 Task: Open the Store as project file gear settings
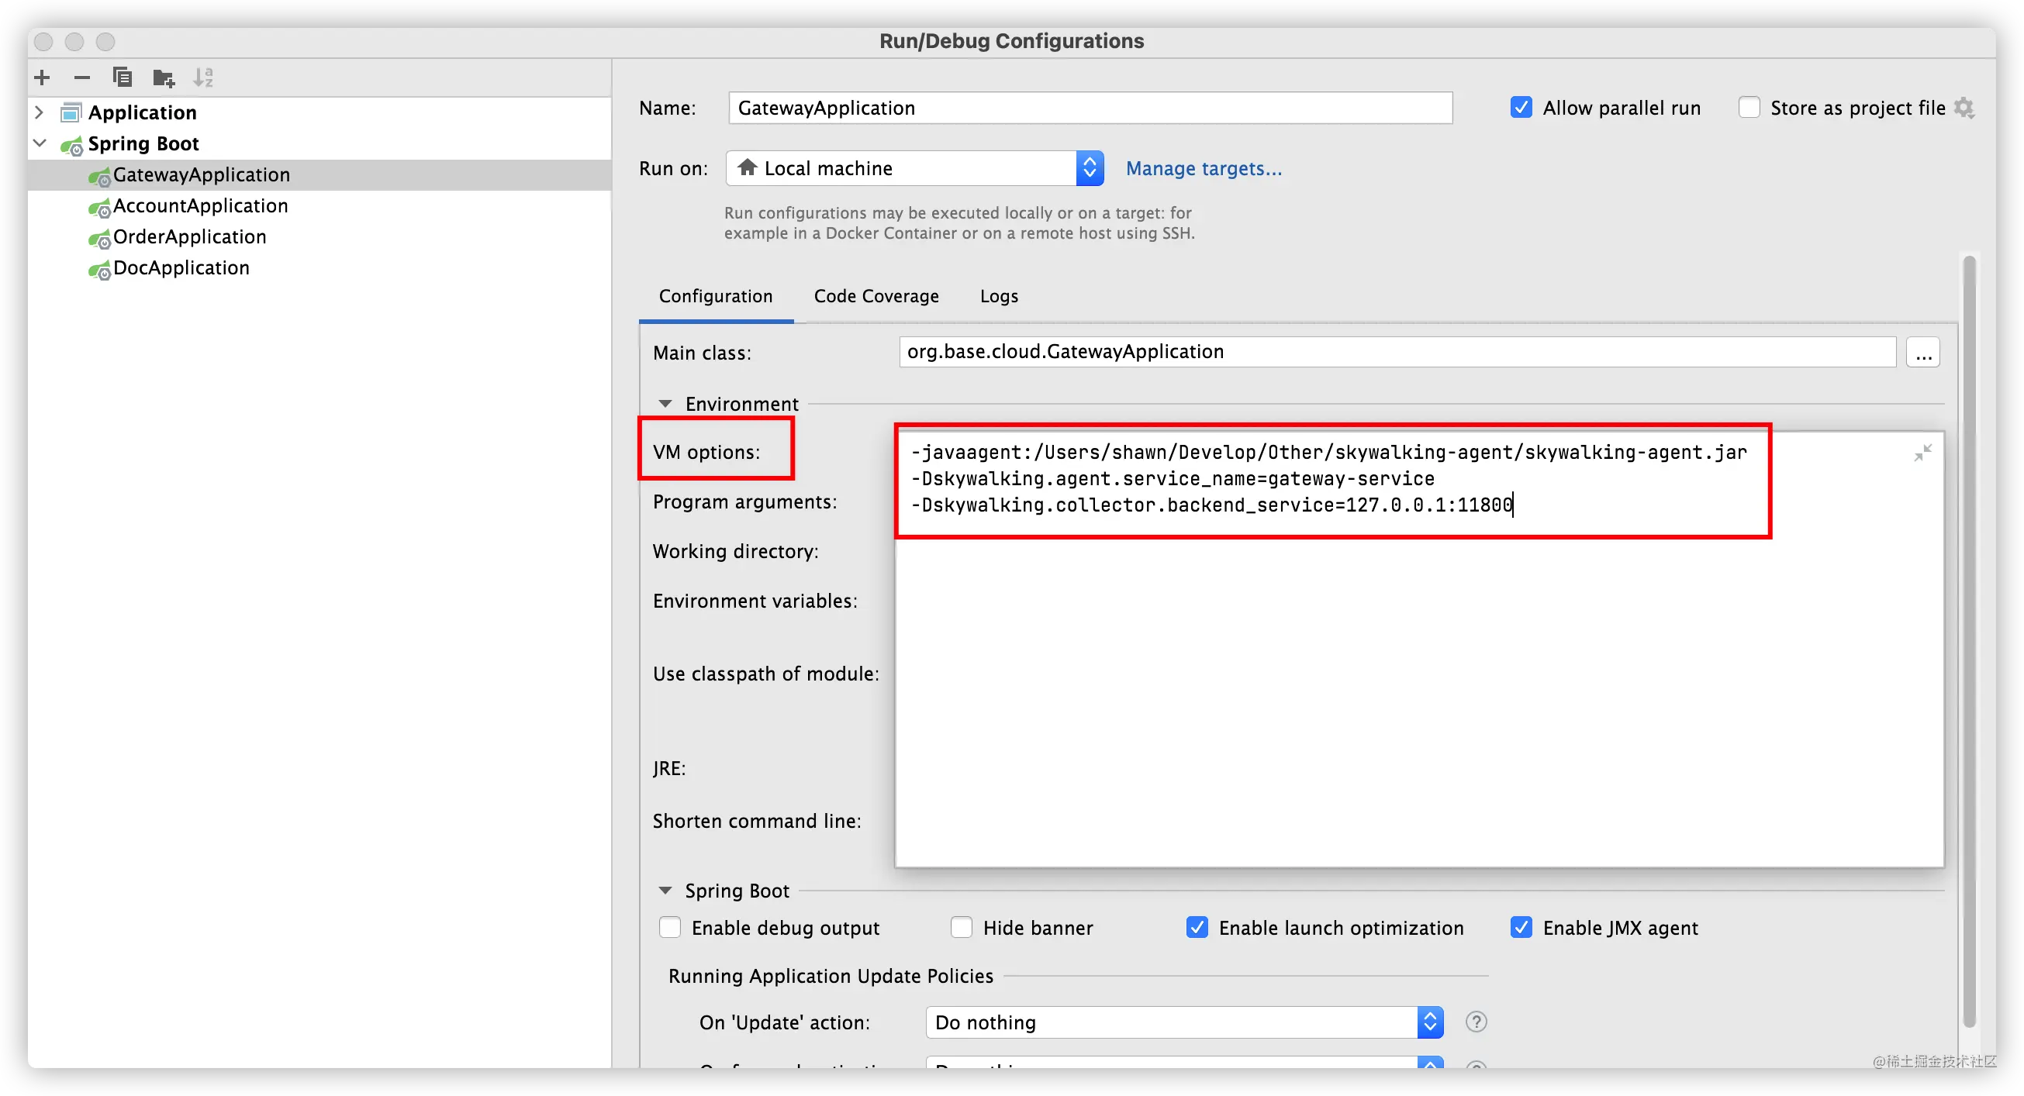pos(1964,108)
